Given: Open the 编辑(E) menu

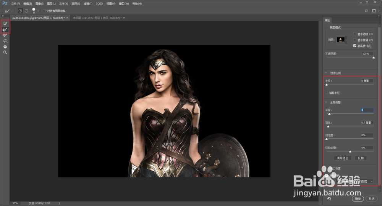Looking at the screenshot, I should pyautogui.click(x=28, y=4).
